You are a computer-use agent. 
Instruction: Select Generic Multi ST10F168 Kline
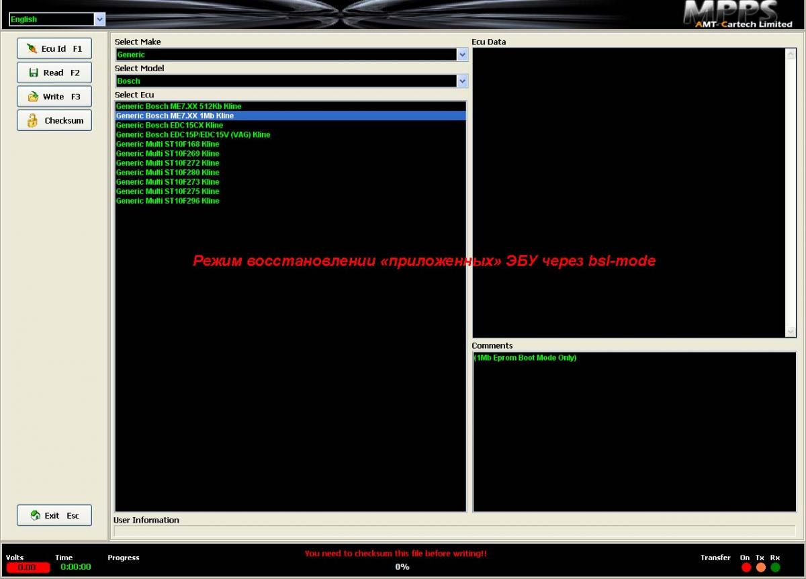click(x=290, y=144)
